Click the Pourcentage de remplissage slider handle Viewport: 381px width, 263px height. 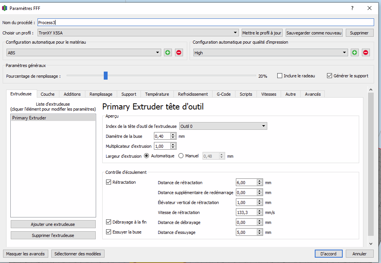pos(105,75)
